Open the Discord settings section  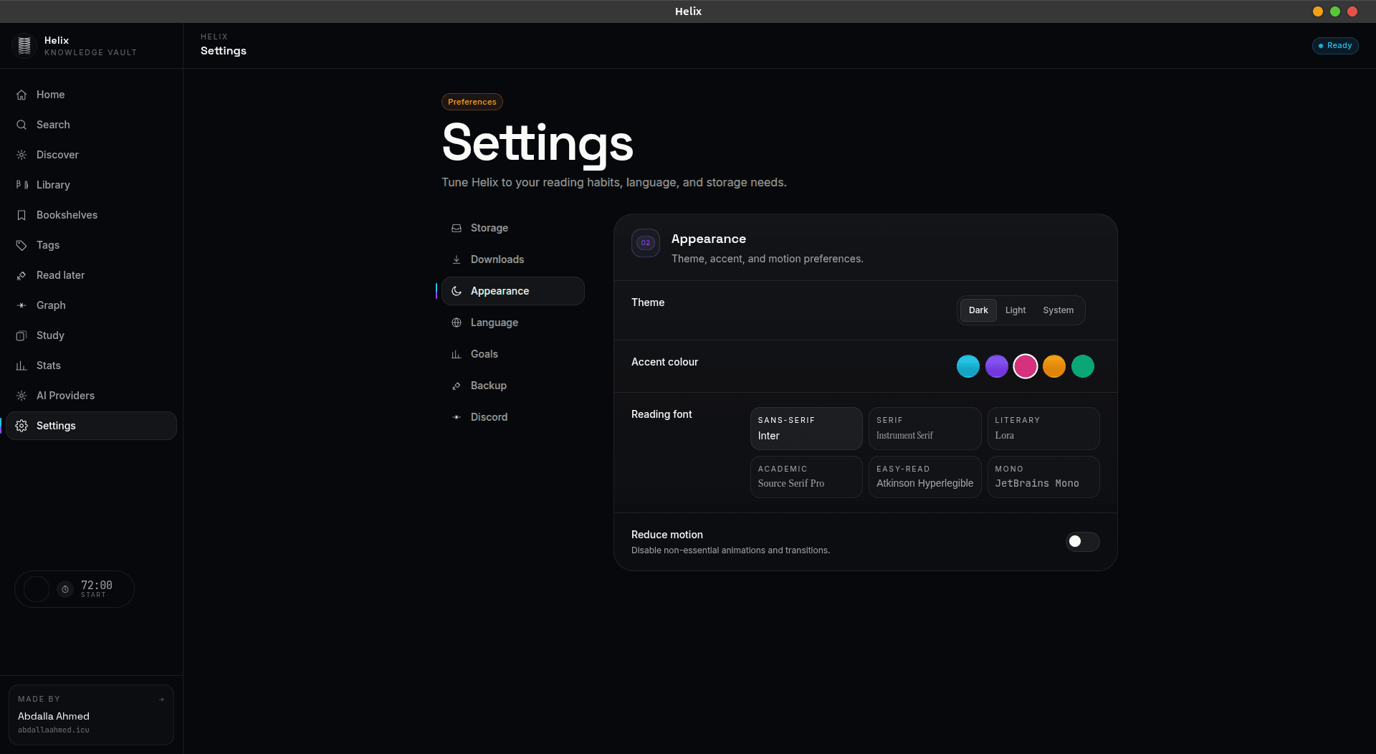[x=513, y=417]
